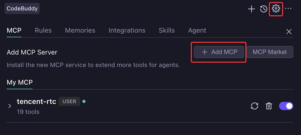Select the My MCP section tab

20,83
